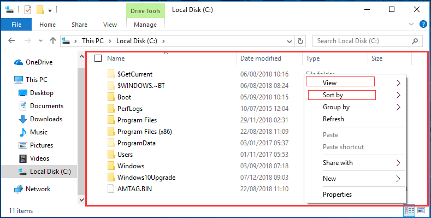Screen dimensions: 431x218
Task: Select the AMTAG.BIN file icon
Action: (111, 189)
